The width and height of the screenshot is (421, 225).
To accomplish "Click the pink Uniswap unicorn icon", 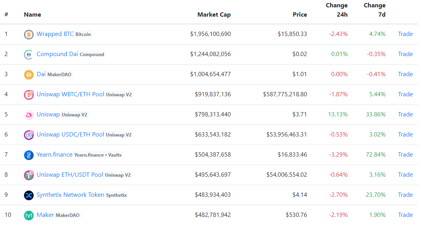I will [29, 115].
